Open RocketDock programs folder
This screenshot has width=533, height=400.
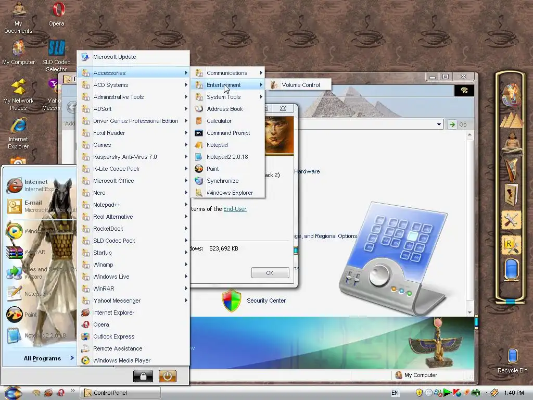pos(134,229)
